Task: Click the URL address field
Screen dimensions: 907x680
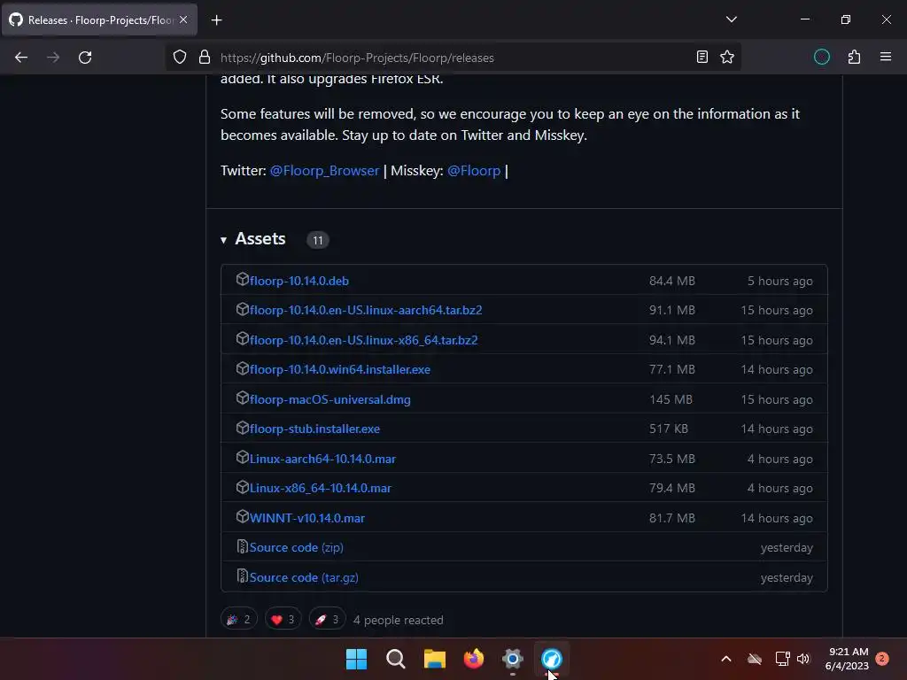Action: tap(451, 58)
